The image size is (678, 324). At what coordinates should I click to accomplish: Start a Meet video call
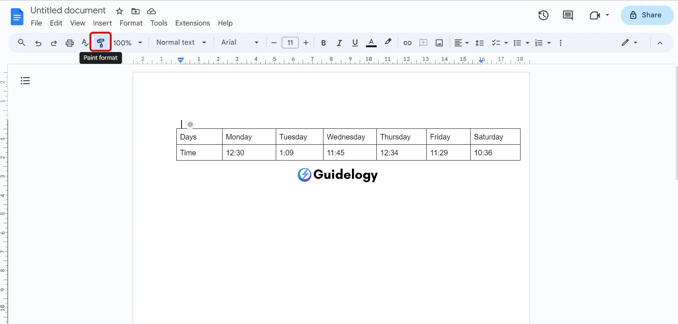coord(595,15)
